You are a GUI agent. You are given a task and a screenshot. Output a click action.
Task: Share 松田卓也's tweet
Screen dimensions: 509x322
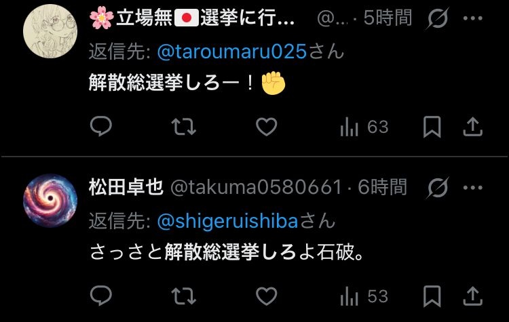pos(472,296)
